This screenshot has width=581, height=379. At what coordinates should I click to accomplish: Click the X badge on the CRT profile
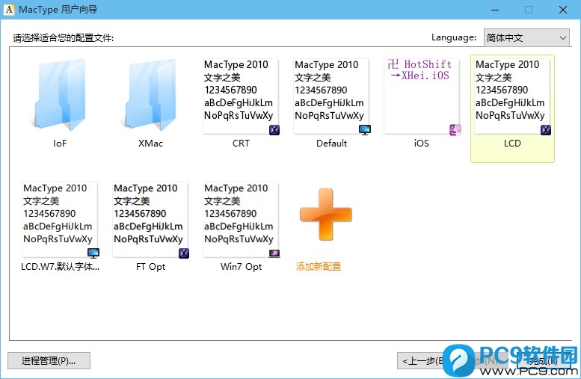tap(274, 130)
